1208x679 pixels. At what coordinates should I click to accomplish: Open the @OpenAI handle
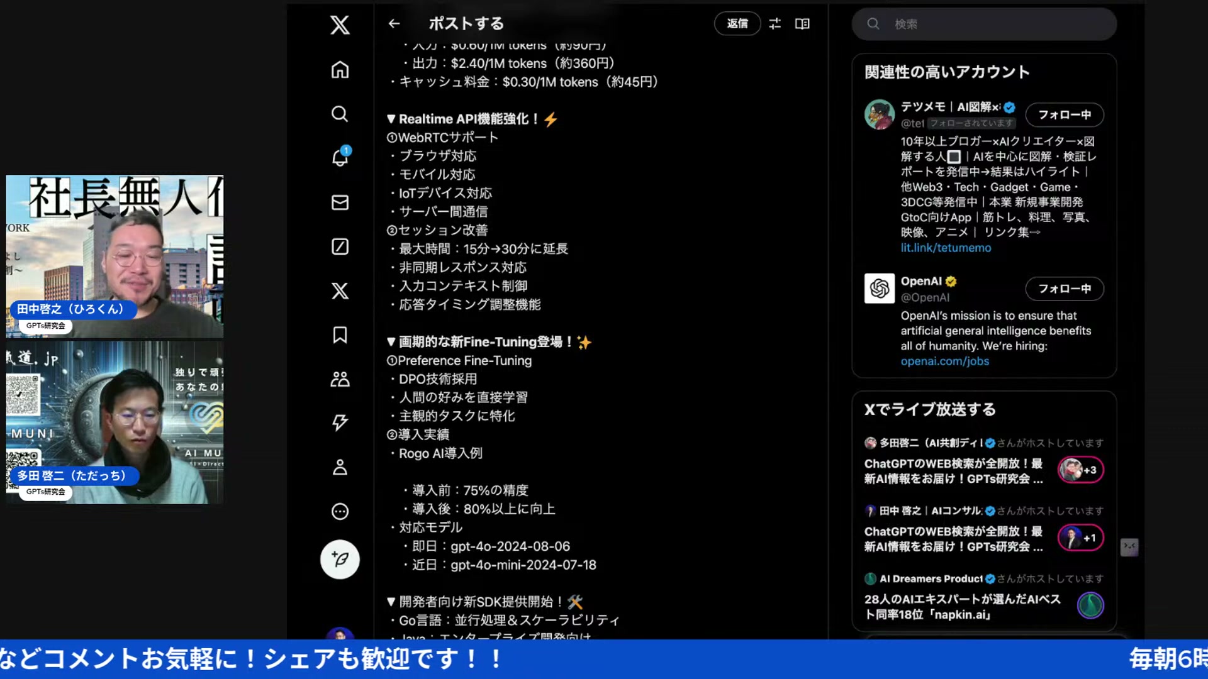coord(925,297)
